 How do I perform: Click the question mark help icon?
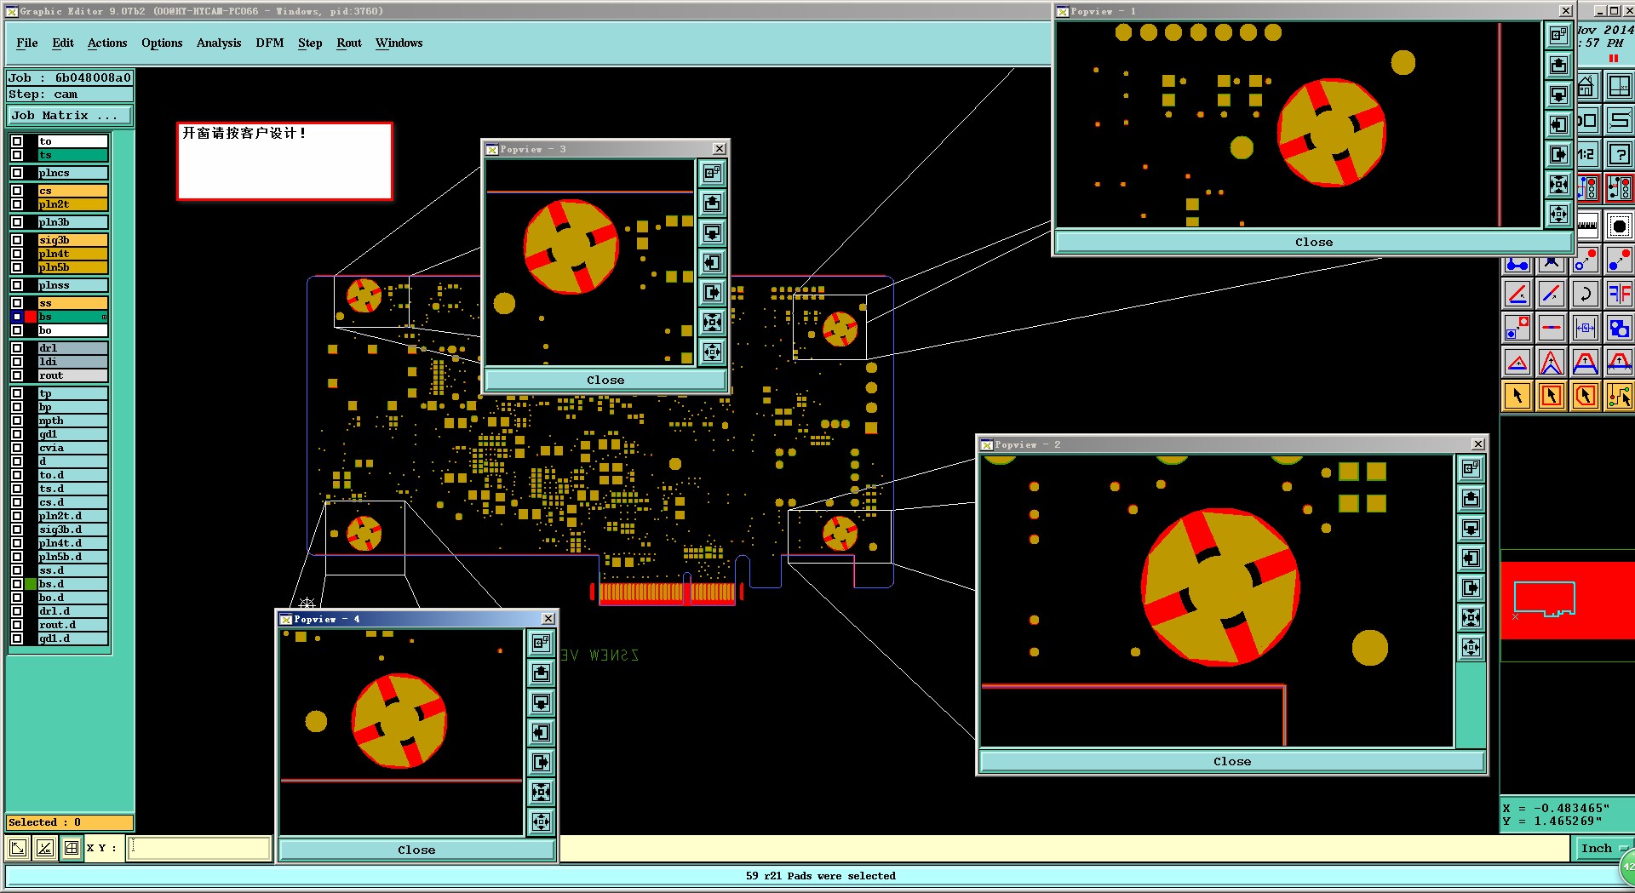point(1619,155)
